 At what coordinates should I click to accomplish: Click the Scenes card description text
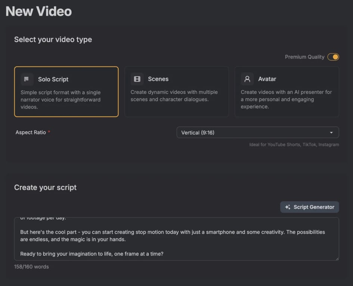(x=174, y=96)
